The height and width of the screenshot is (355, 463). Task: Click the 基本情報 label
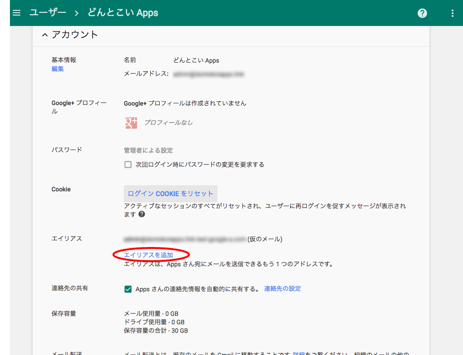64,60
